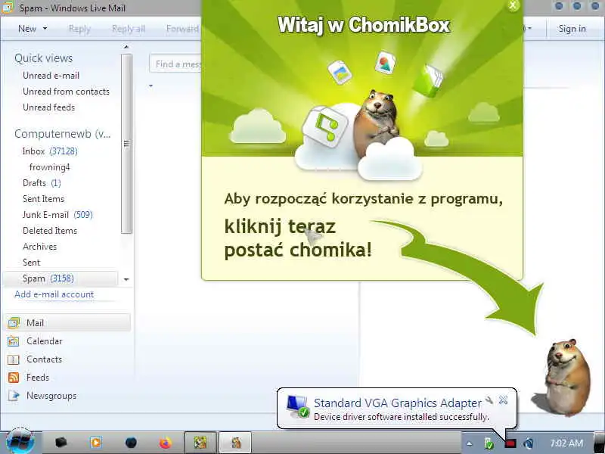
Task: Click the hamster illustration in welcome popup
Action: (x=376, y=123)
